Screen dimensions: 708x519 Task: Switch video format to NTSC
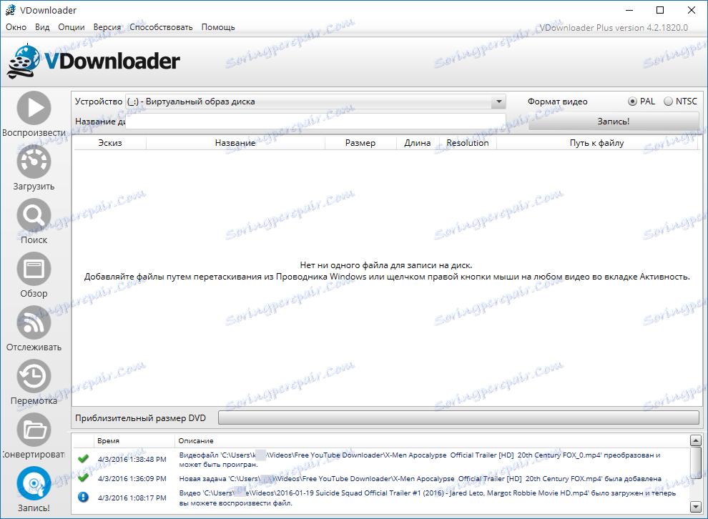(669, 101)
